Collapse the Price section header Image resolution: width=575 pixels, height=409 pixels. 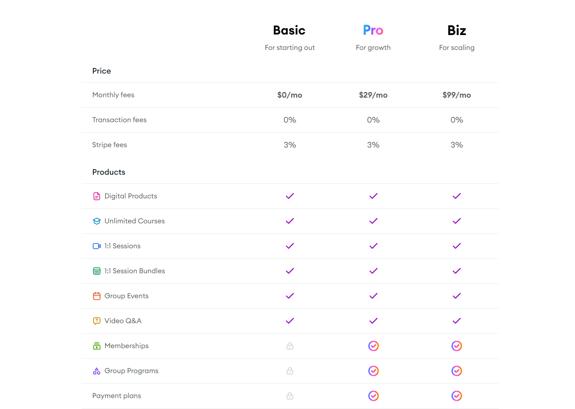[x=102, y=71]
